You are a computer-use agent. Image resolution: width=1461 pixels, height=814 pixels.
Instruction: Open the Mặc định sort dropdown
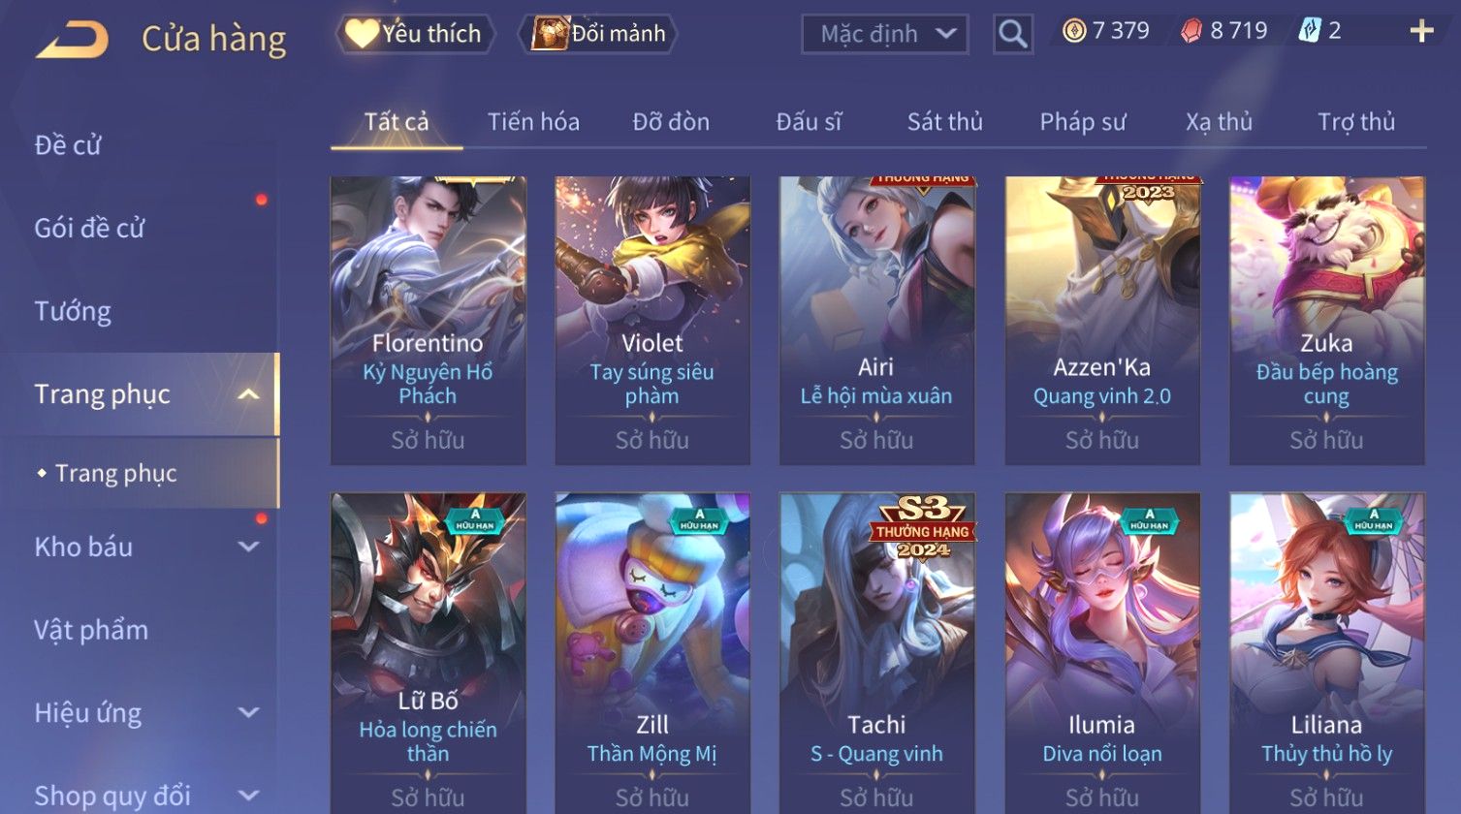pos(885,34)
